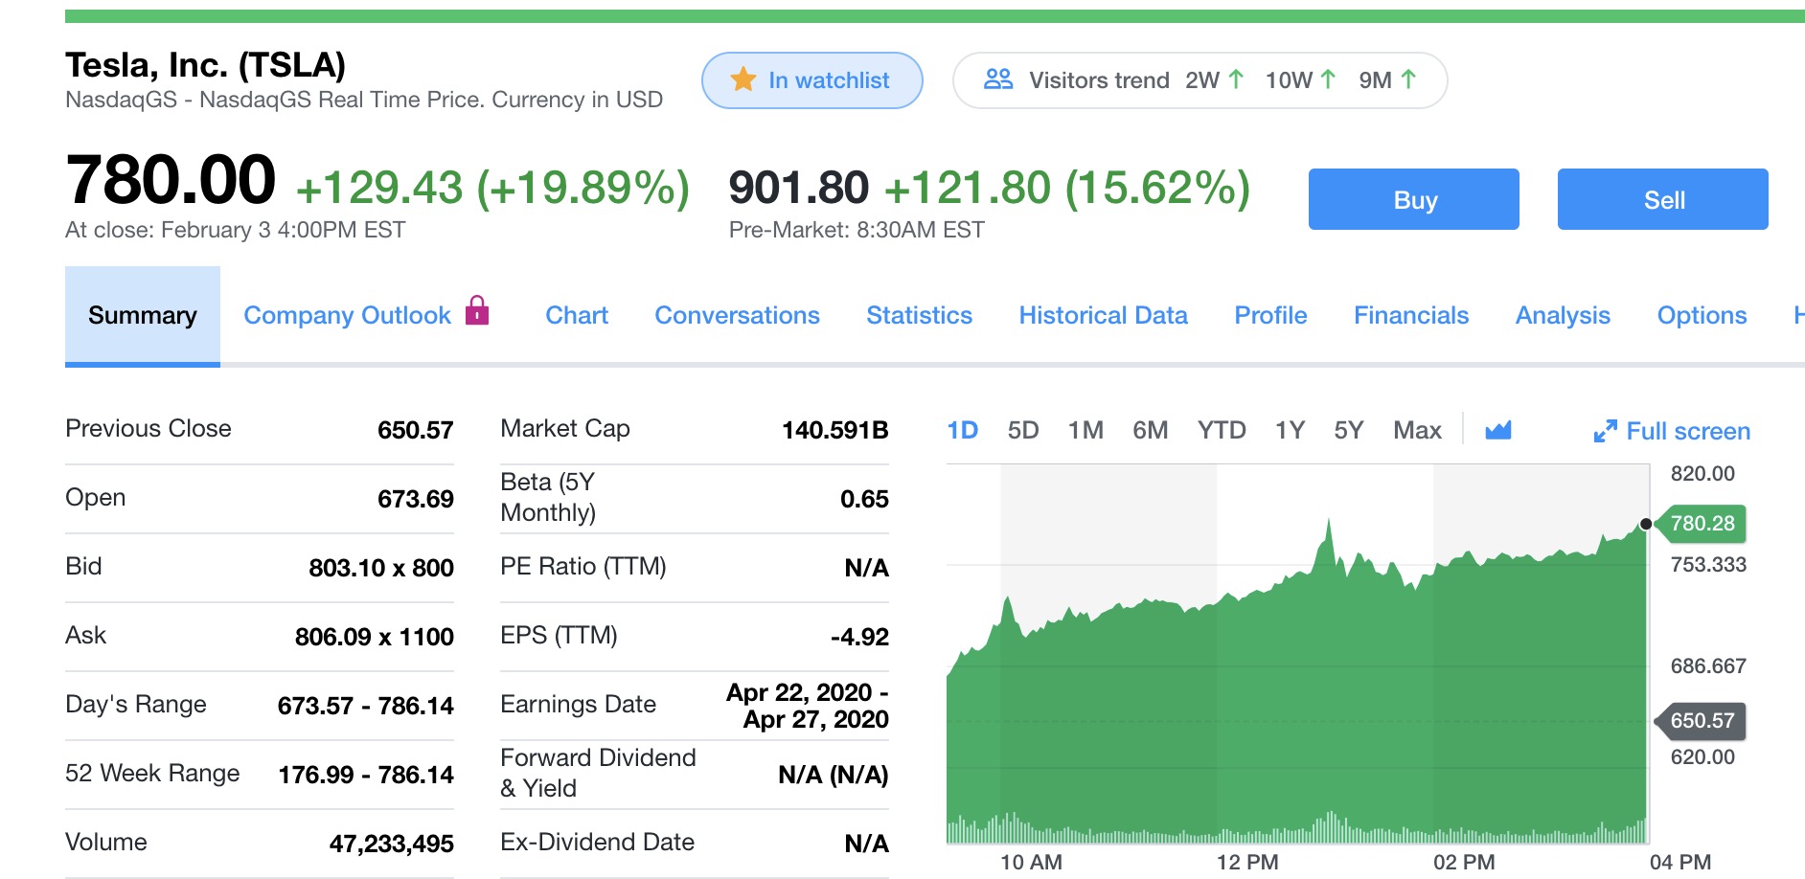Viewport: 1805px width, 879px height.
Task: Click the star icon in watchlist button
Action: pyautogui.click(x=743, y=79)
